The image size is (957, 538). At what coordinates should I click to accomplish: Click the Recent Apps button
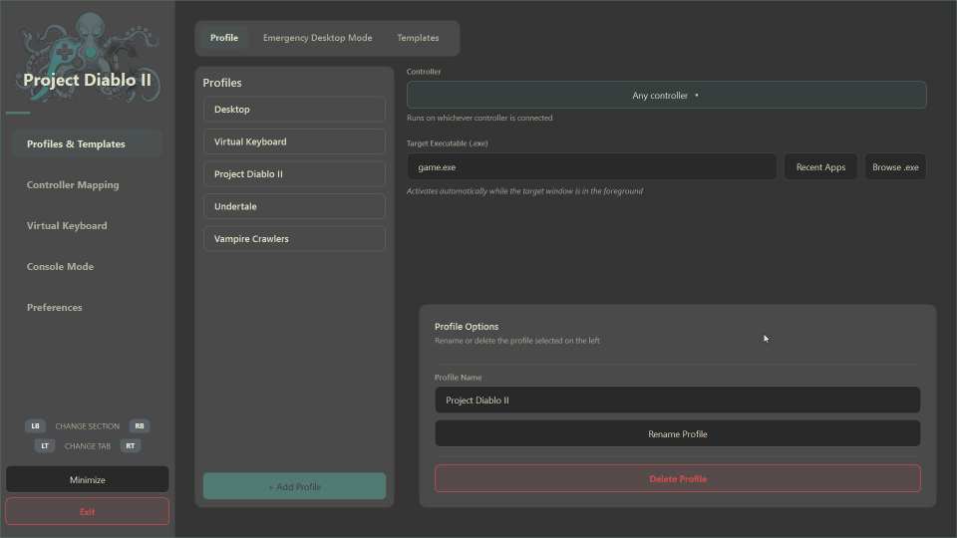(820, 166)
